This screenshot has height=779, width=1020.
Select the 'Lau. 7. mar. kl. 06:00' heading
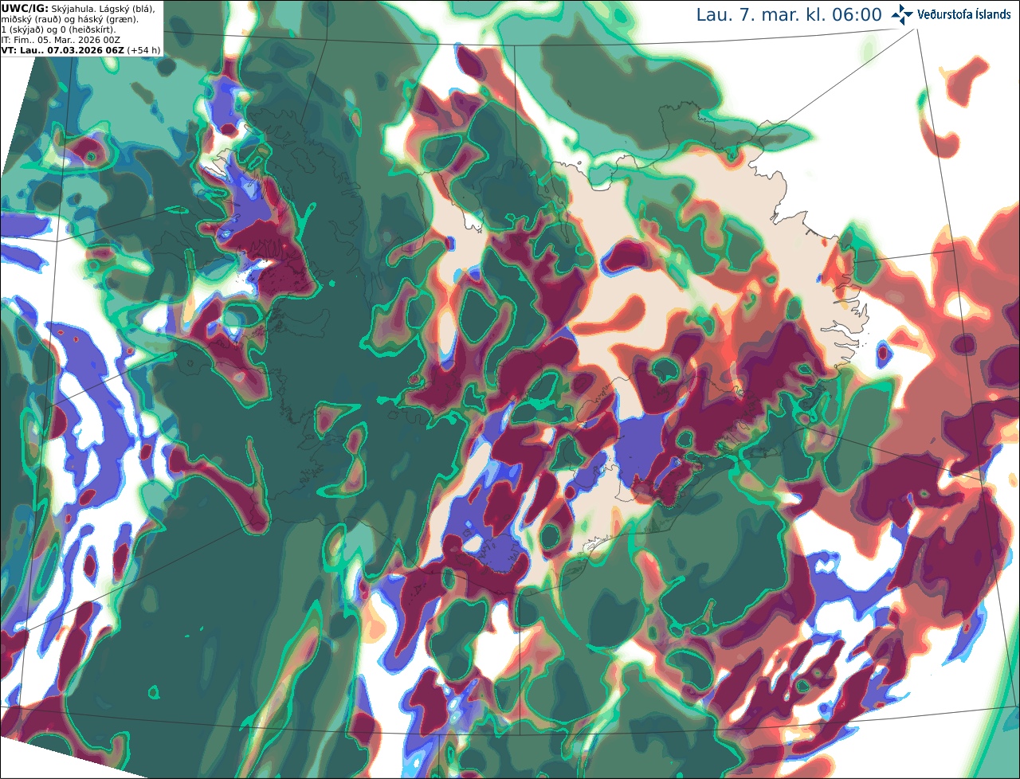[x=789, y=15]
